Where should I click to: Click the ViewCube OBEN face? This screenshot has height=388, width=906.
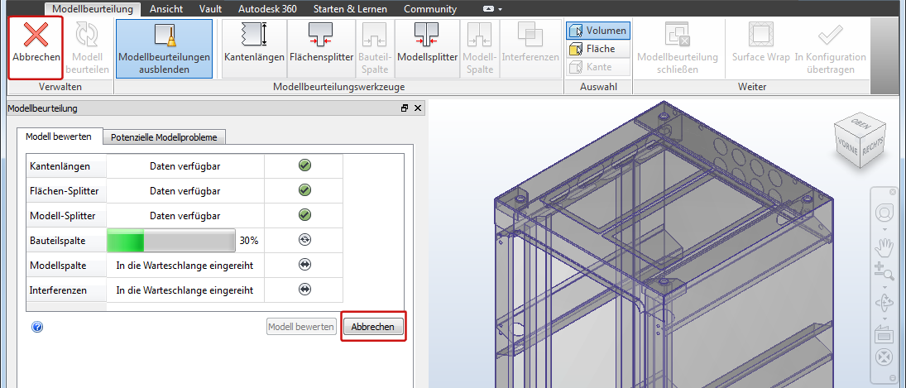point(861,123)
